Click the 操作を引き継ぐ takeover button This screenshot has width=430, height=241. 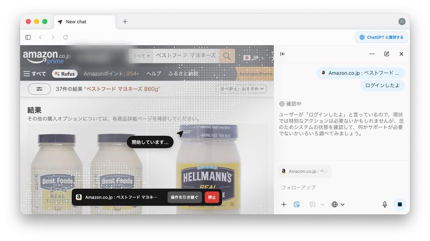tap(184, 197)
